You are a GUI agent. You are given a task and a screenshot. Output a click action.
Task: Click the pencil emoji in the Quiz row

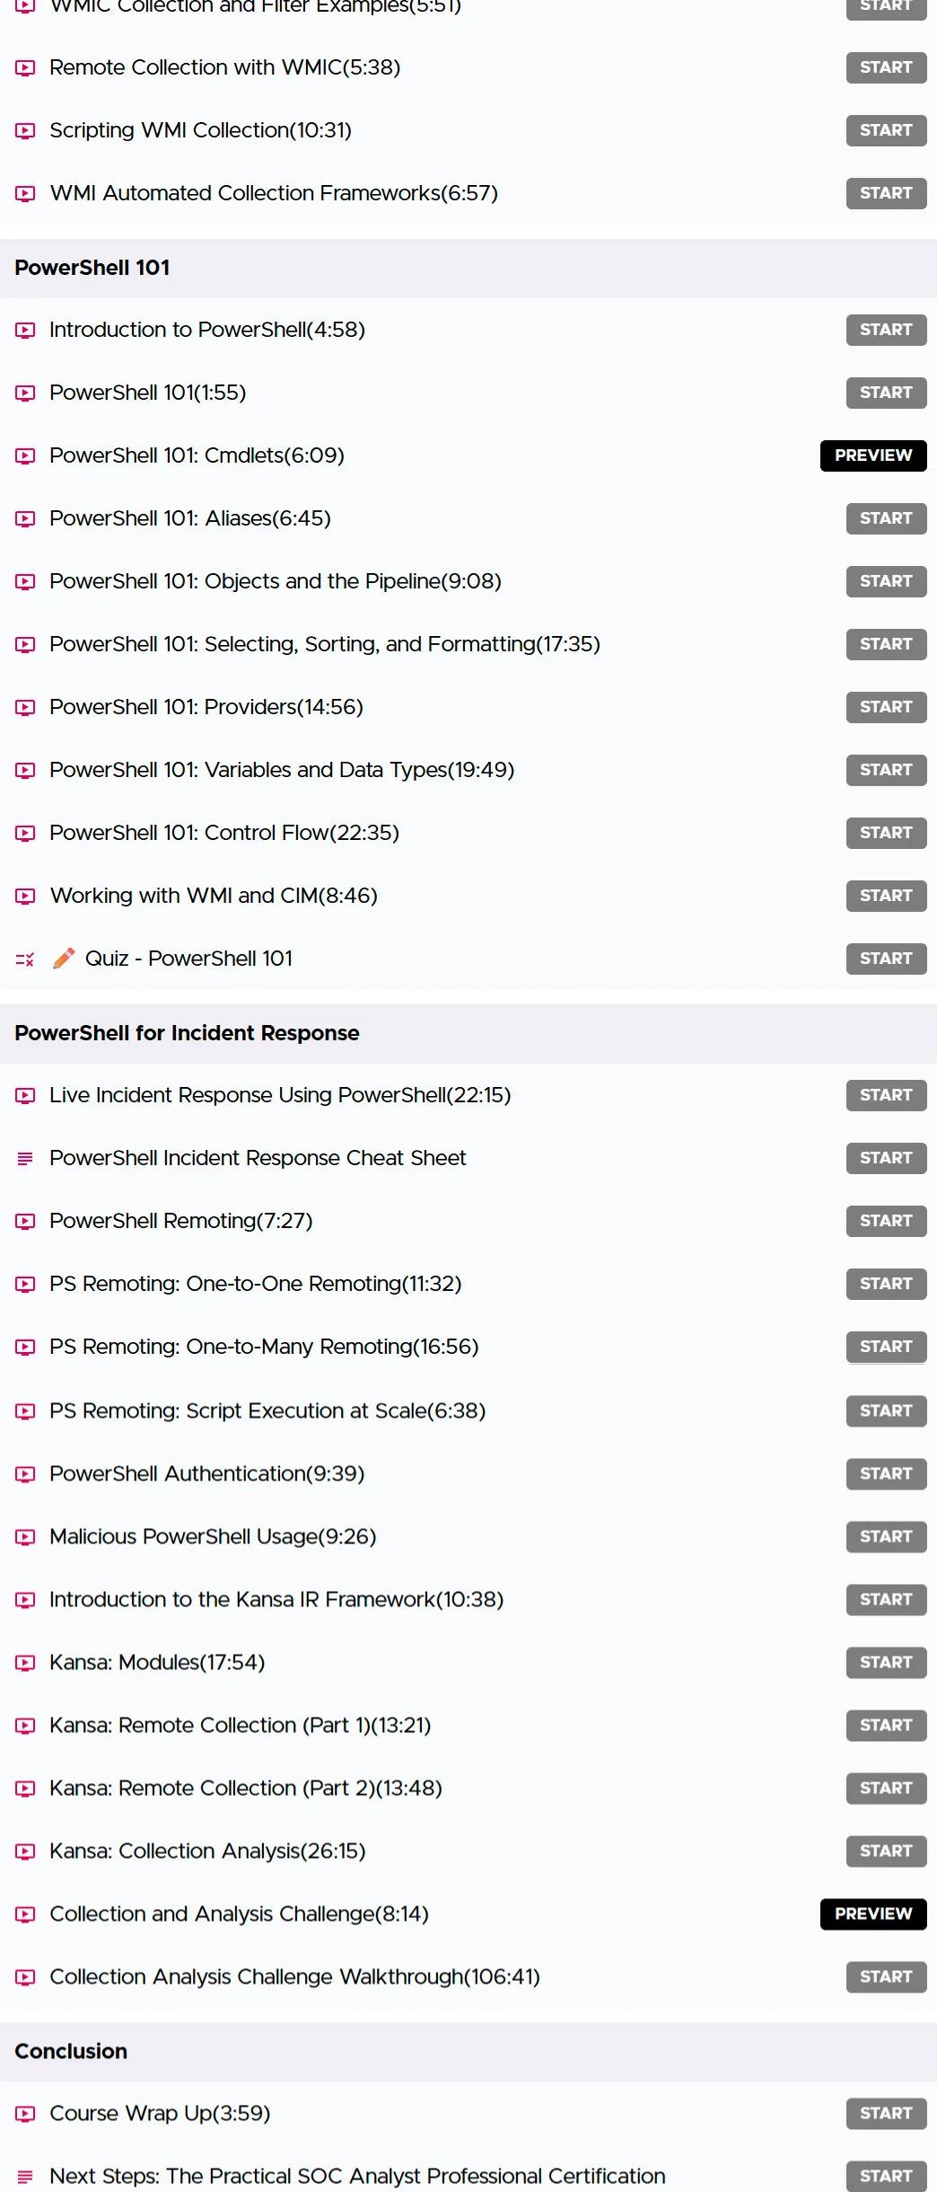(64, 959)
